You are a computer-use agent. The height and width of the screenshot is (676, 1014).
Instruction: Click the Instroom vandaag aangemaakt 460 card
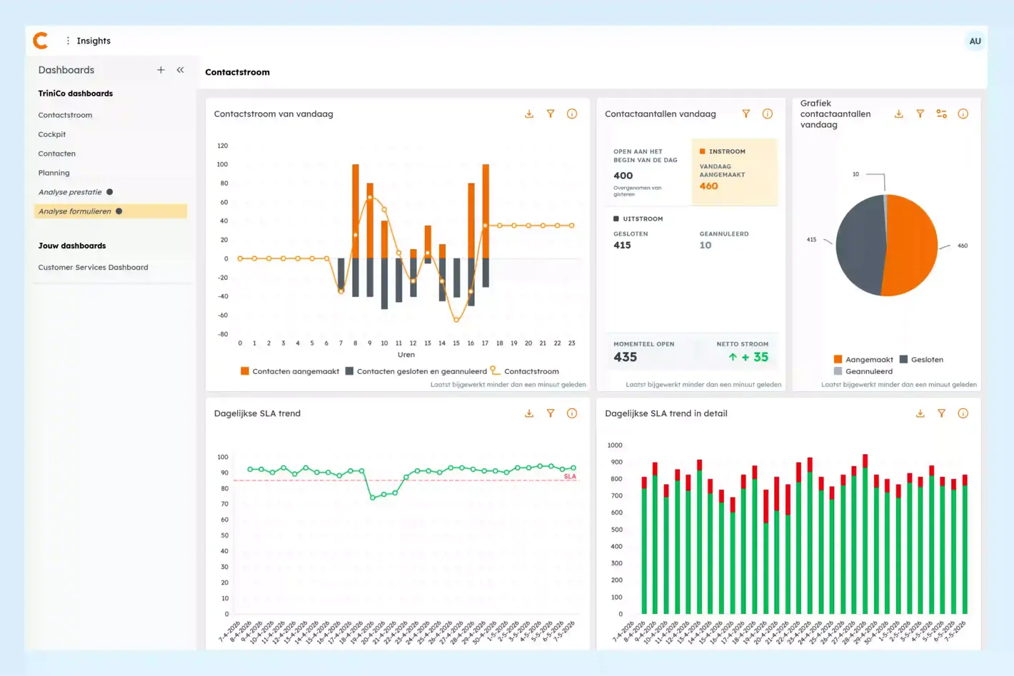pyautogui.click(x=734, y=171)
